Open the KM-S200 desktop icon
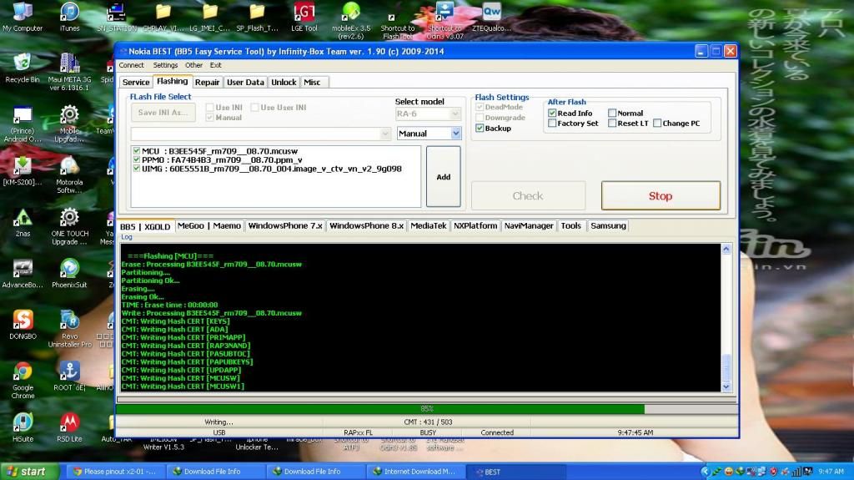Screen dimensions: 854x480 pyautogui.click(x=23, y=171)
